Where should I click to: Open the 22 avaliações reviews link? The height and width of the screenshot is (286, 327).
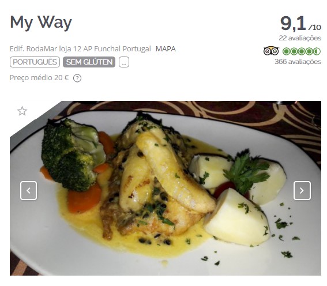pos(300,38)
